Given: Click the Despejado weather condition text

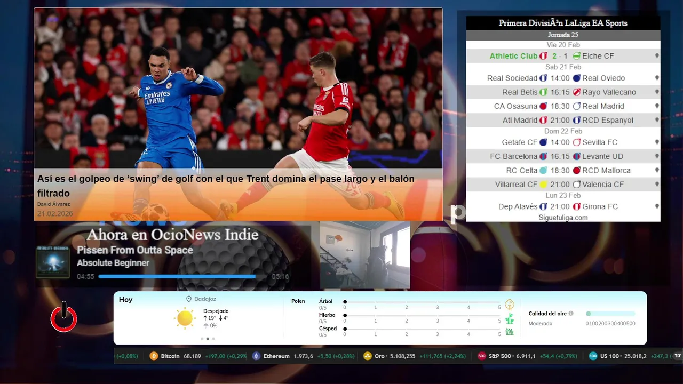Looking at the screenshot, I should pos(216,311).
